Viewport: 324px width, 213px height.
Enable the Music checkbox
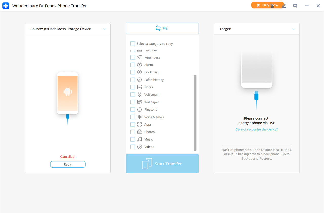coord(133,139)
